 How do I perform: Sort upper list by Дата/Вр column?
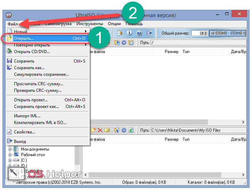pyautogui.click(x=238, y=52)
